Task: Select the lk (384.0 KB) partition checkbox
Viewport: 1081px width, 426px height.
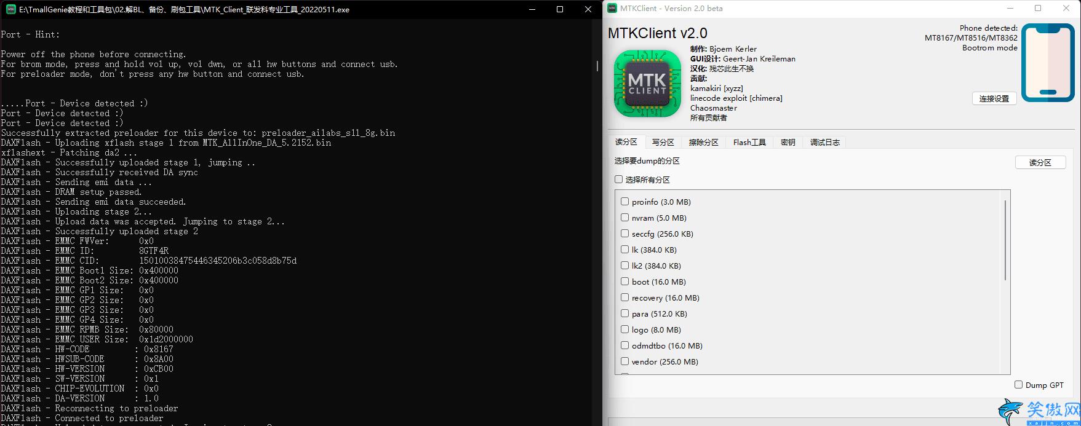Action: tap(625, 250)
